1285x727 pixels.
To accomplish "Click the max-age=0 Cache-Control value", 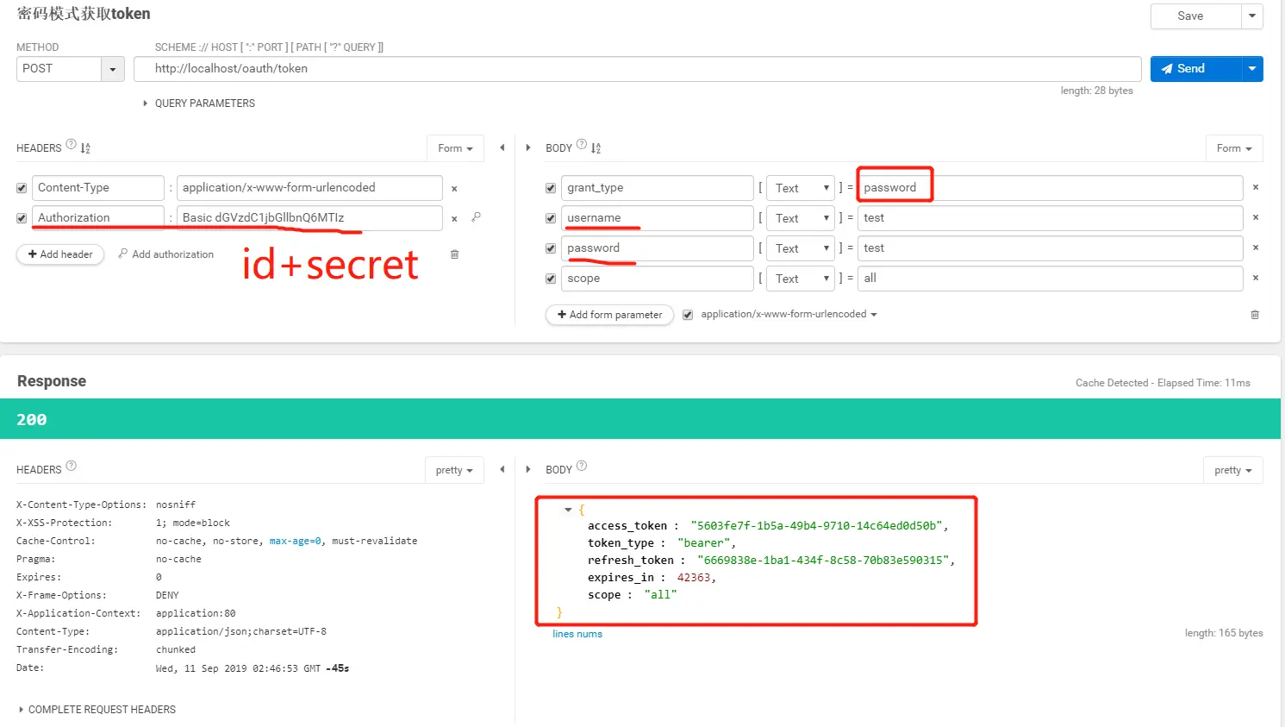I will (295, 542).
